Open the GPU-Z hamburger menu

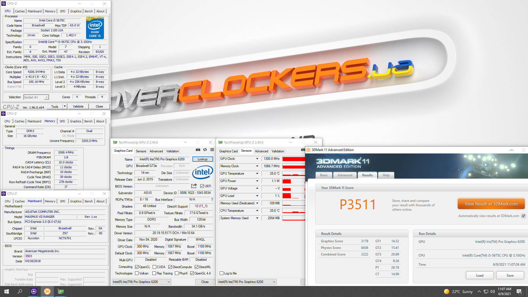[212, 150]
